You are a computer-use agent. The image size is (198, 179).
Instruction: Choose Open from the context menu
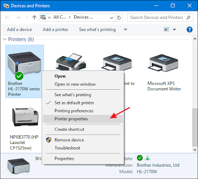(83, 76)
